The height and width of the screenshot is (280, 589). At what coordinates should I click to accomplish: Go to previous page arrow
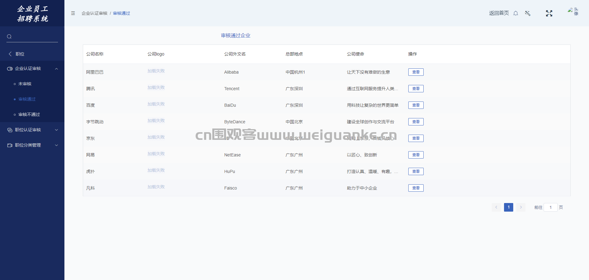[496, 207]
